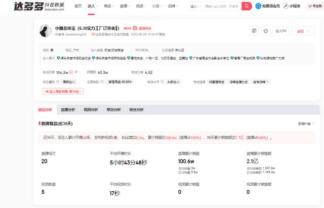Click the 小程序 link icon

point(286,6)
